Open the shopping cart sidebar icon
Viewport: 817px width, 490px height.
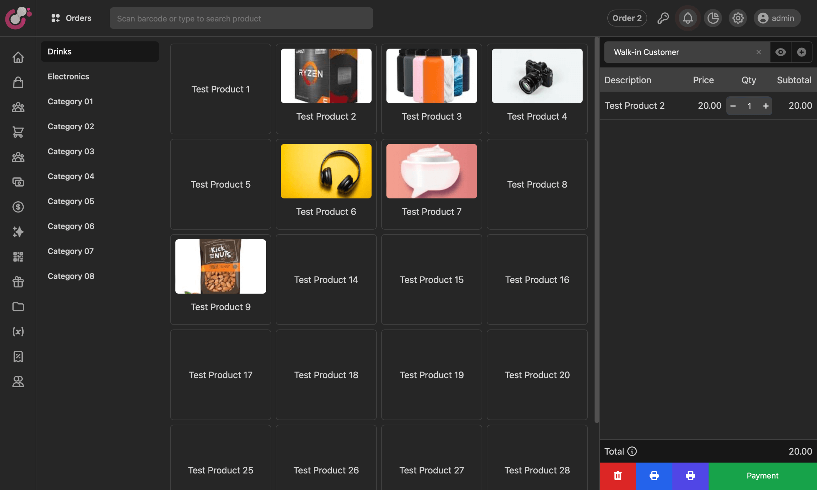[x=18, y=132]
